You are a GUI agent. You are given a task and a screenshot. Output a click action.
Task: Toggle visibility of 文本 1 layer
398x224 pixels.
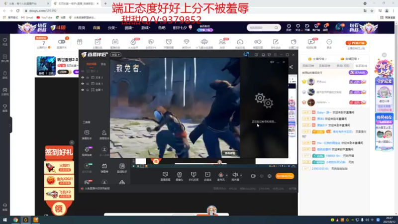pos(83,84)
